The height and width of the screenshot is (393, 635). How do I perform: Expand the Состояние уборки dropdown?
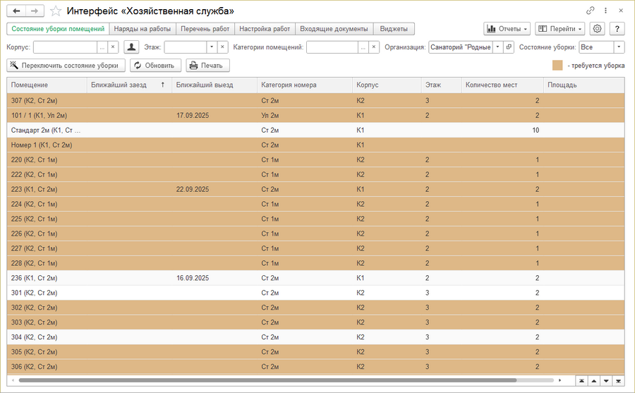coord(619,47)
